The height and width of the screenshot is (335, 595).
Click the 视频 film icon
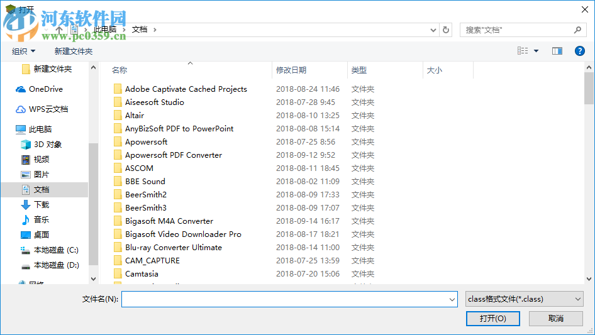click(x=25, y=160)
